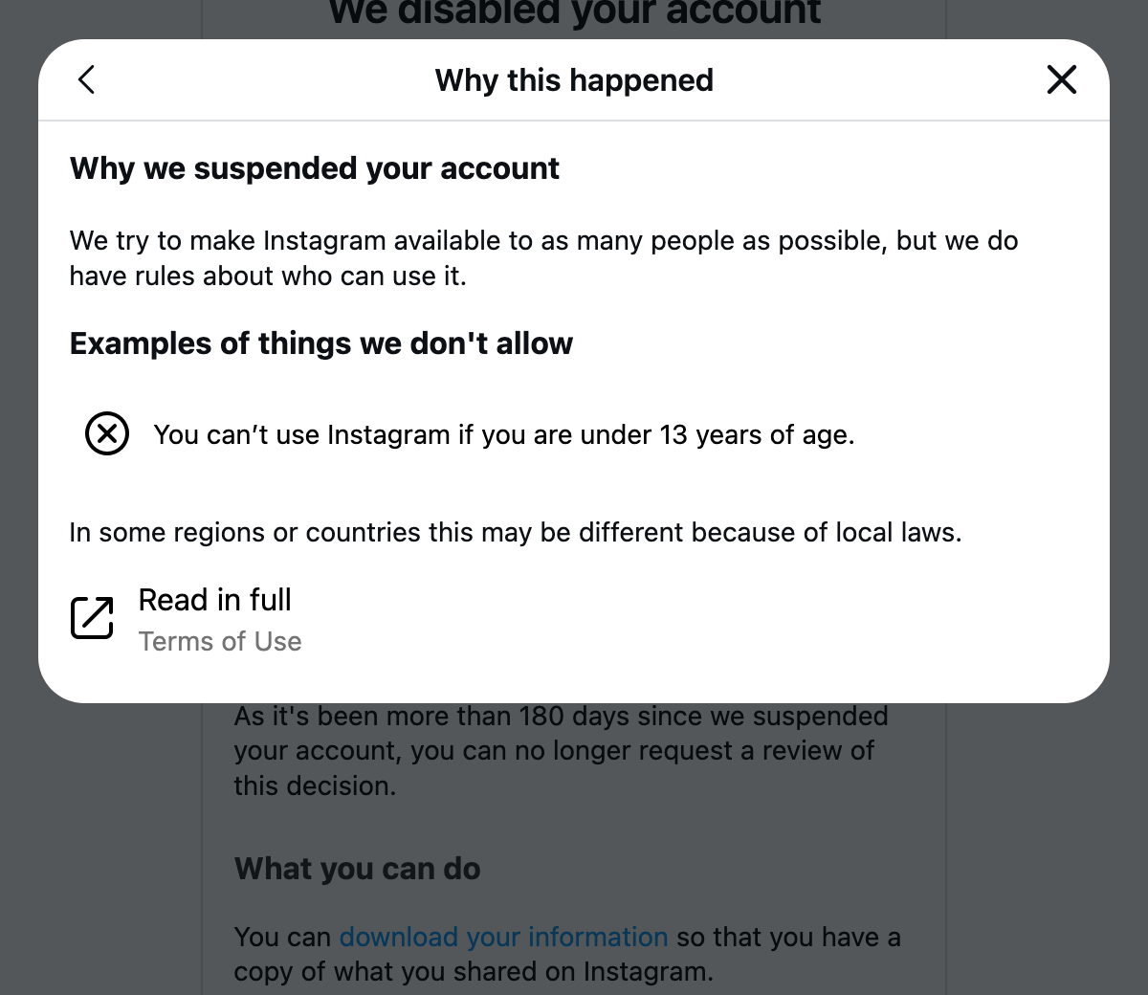This screenshot has width=1148, height=995.
Task: Close the Why this happened dialog
Action: 1062,79
